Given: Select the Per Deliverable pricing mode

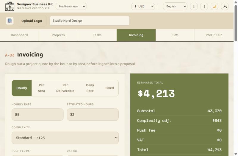Looking at the screenshot, I should (65, 88).
